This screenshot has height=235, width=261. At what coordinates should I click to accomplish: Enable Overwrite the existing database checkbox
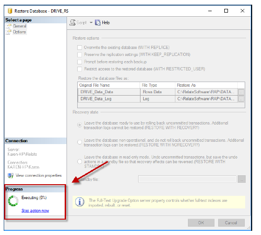click(80, 48)
